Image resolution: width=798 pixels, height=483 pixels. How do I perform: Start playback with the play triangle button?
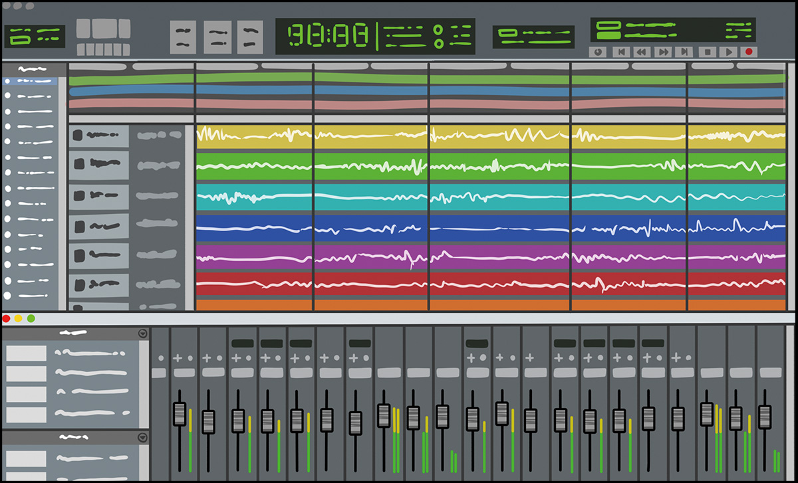click(x=729, y=51)
